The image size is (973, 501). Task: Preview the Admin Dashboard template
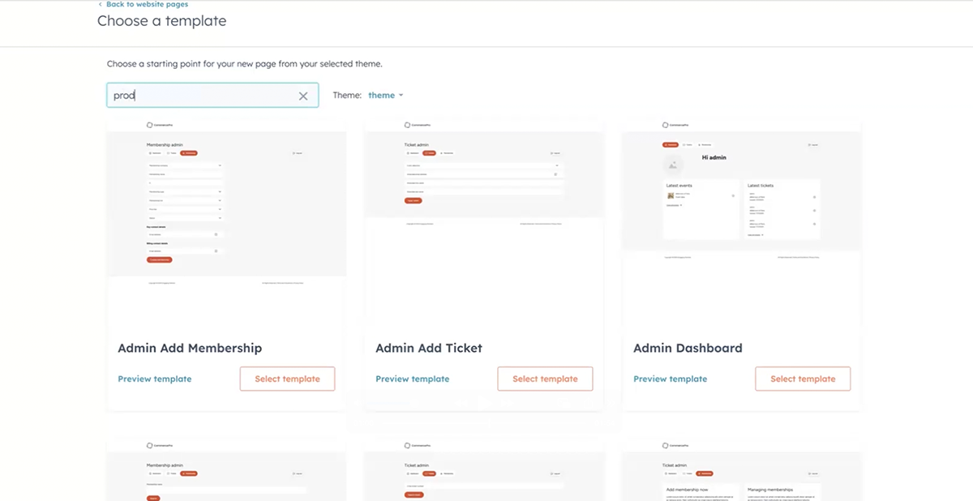point(670,379)
